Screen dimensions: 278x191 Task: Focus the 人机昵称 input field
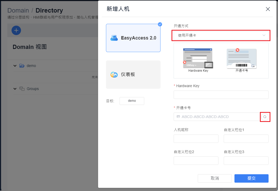(196, 139)
